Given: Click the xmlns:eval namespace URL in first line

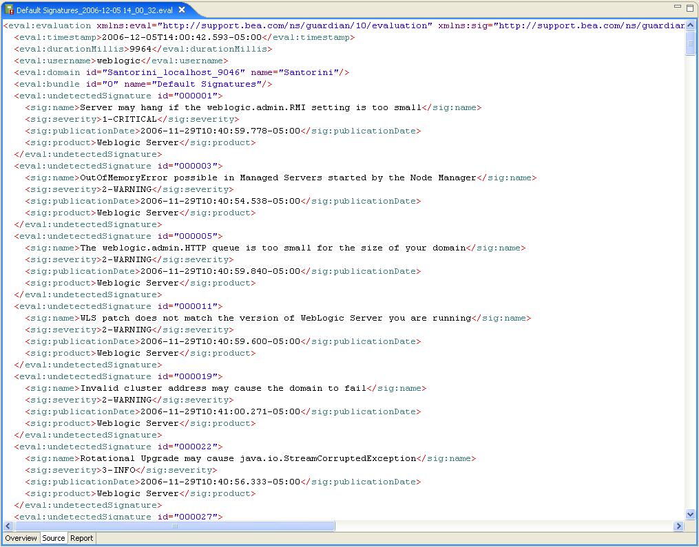Looking at the screenshot, I should (x=295, y=26).
